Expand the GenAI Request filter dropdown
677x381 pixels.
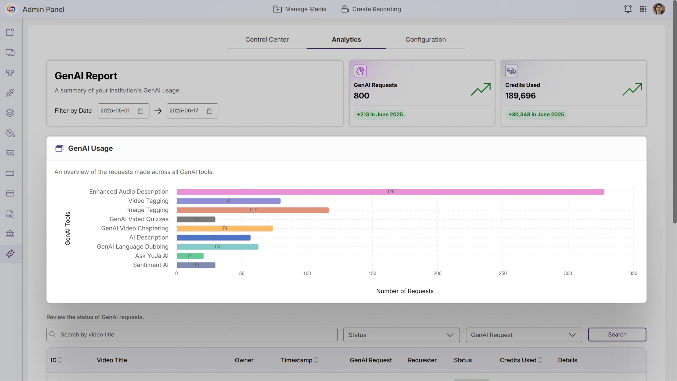click(524, 335)
